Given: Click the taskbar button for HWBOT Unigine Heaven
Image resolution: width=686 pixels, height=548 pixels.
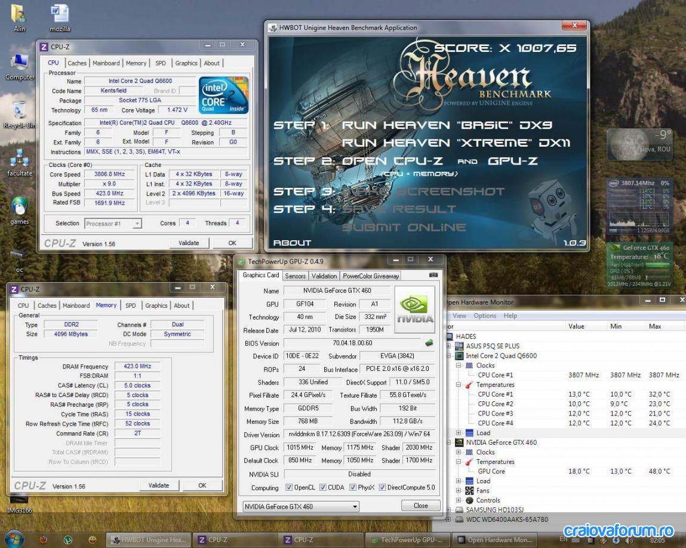Looking at the screenshot, I should point(149,540).
